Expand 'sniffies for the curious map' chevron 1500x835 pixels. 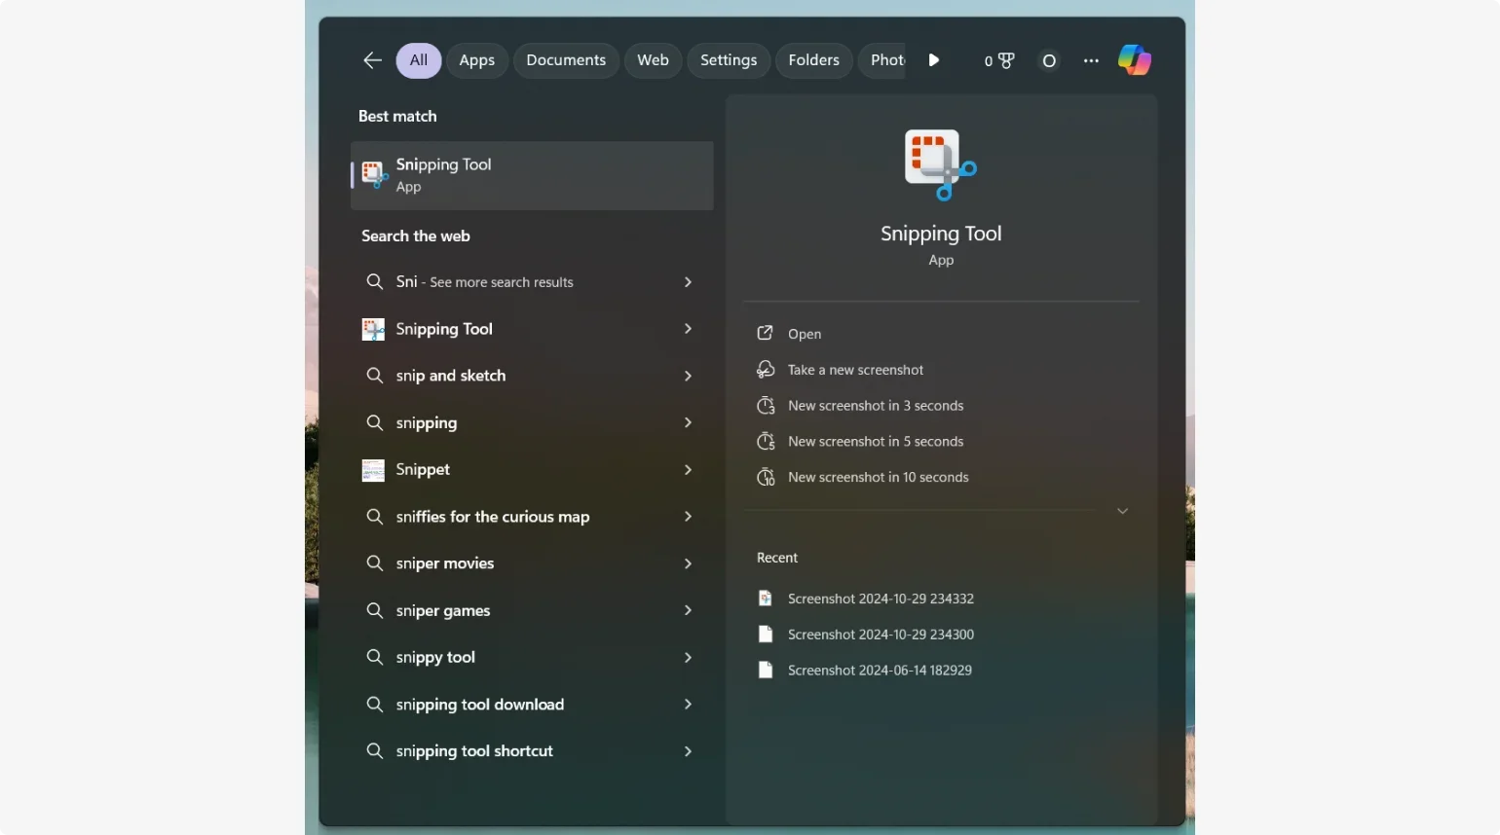688,517
